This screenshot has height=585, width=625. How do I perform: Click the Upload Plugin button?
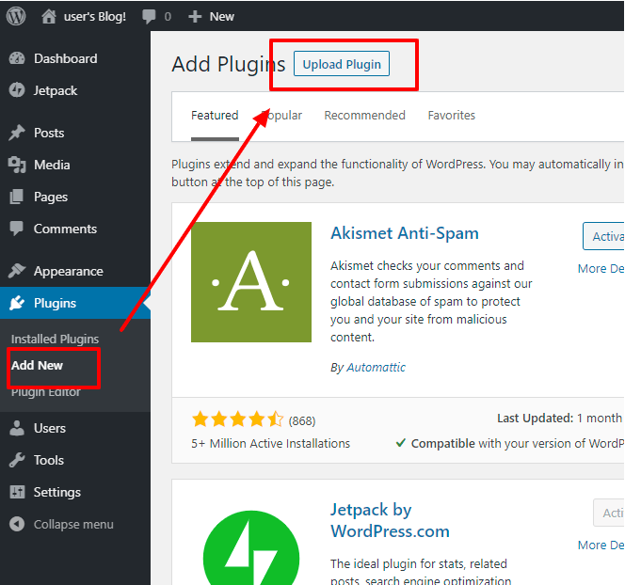pos(342,64)
